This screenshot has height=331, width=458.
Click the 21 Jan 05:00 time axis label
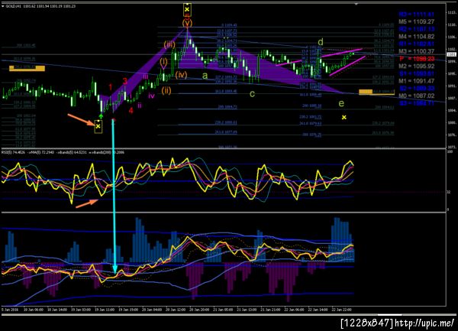click(223, 310)
